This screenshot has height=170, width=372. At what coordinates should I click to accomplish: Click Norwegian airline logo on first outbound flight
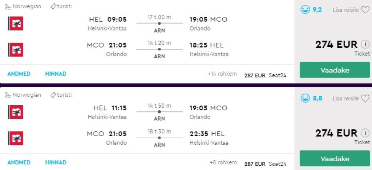(16, 23)
